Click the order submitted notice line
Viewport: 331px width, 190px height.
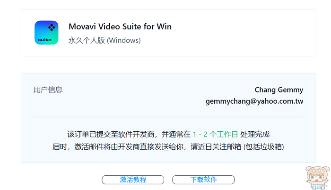pos(168,135)
